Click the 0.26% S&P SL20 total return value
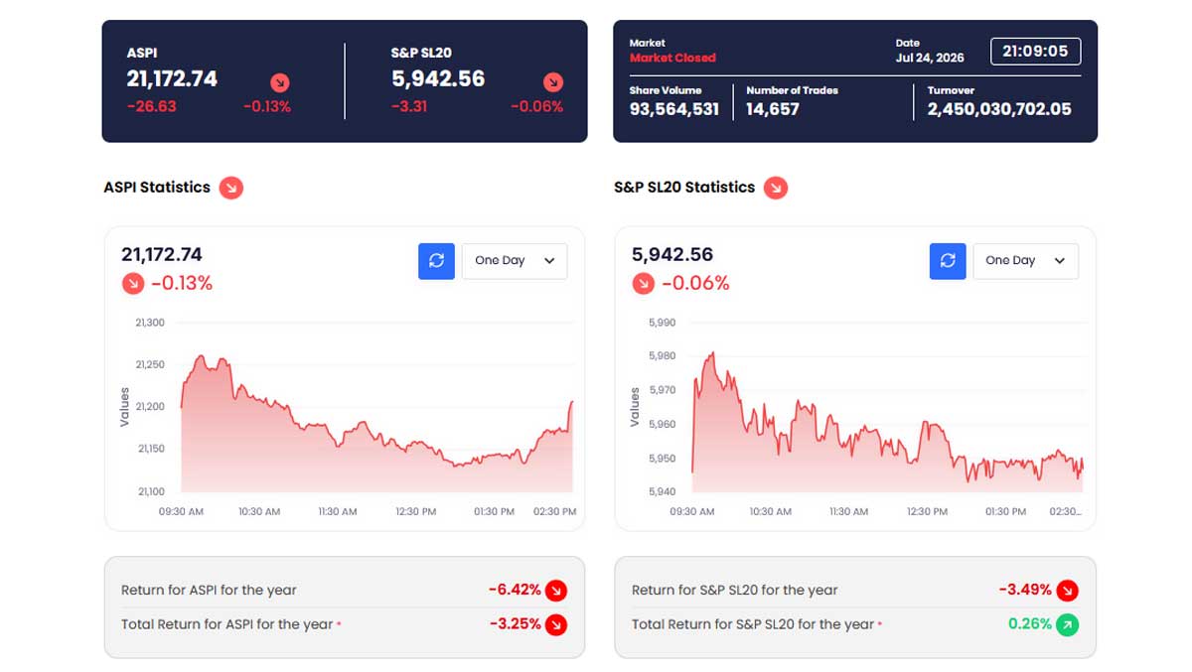The width and height of the screenshot is (1192, 672). [1029, 624]
